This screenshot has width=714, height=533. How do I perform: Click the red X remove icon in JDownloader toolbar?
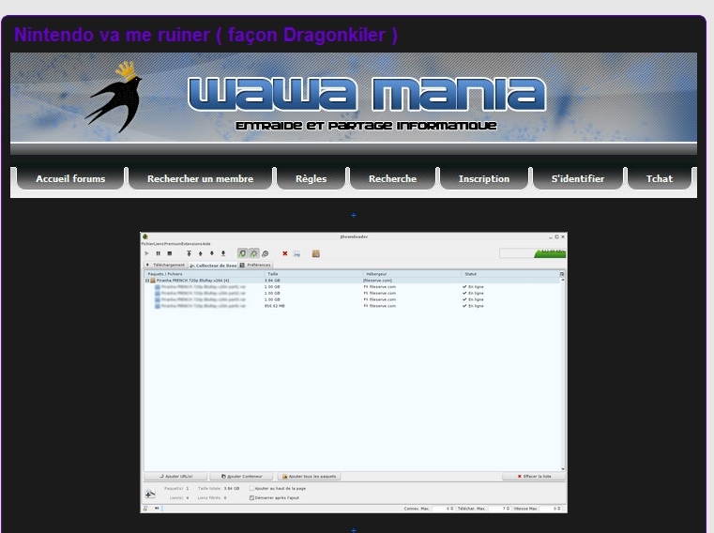click(285, 253)
